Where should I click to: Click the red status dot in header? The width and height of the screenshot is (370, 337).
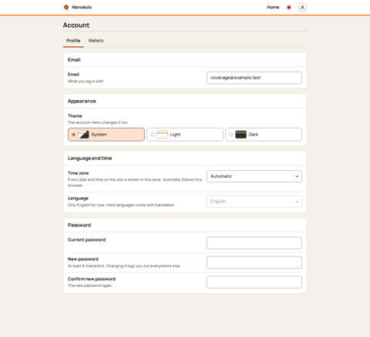tap(289, 8)
